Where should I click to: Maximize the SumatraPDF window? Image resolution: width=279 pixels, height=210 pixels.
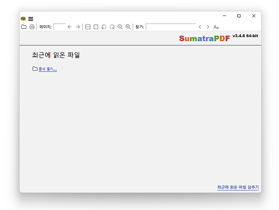239,16
